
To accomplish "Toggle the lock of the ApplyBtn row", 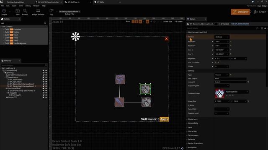I will click(x=44, y=93).
